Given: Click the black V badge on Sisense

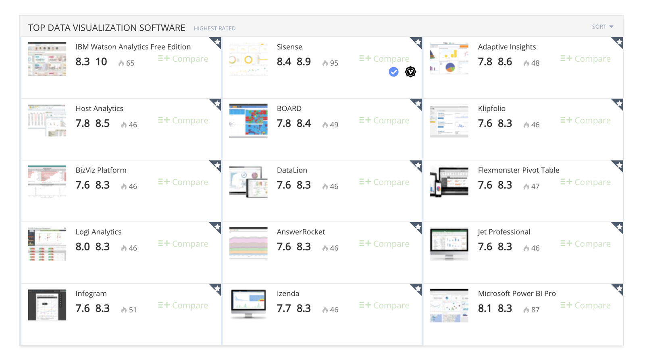Looking at the screenshot, I should tap(410, 72).
